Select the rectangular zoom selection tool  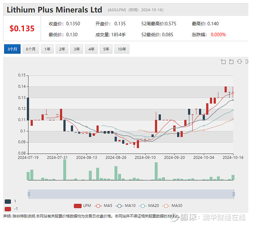pos(223,62)
